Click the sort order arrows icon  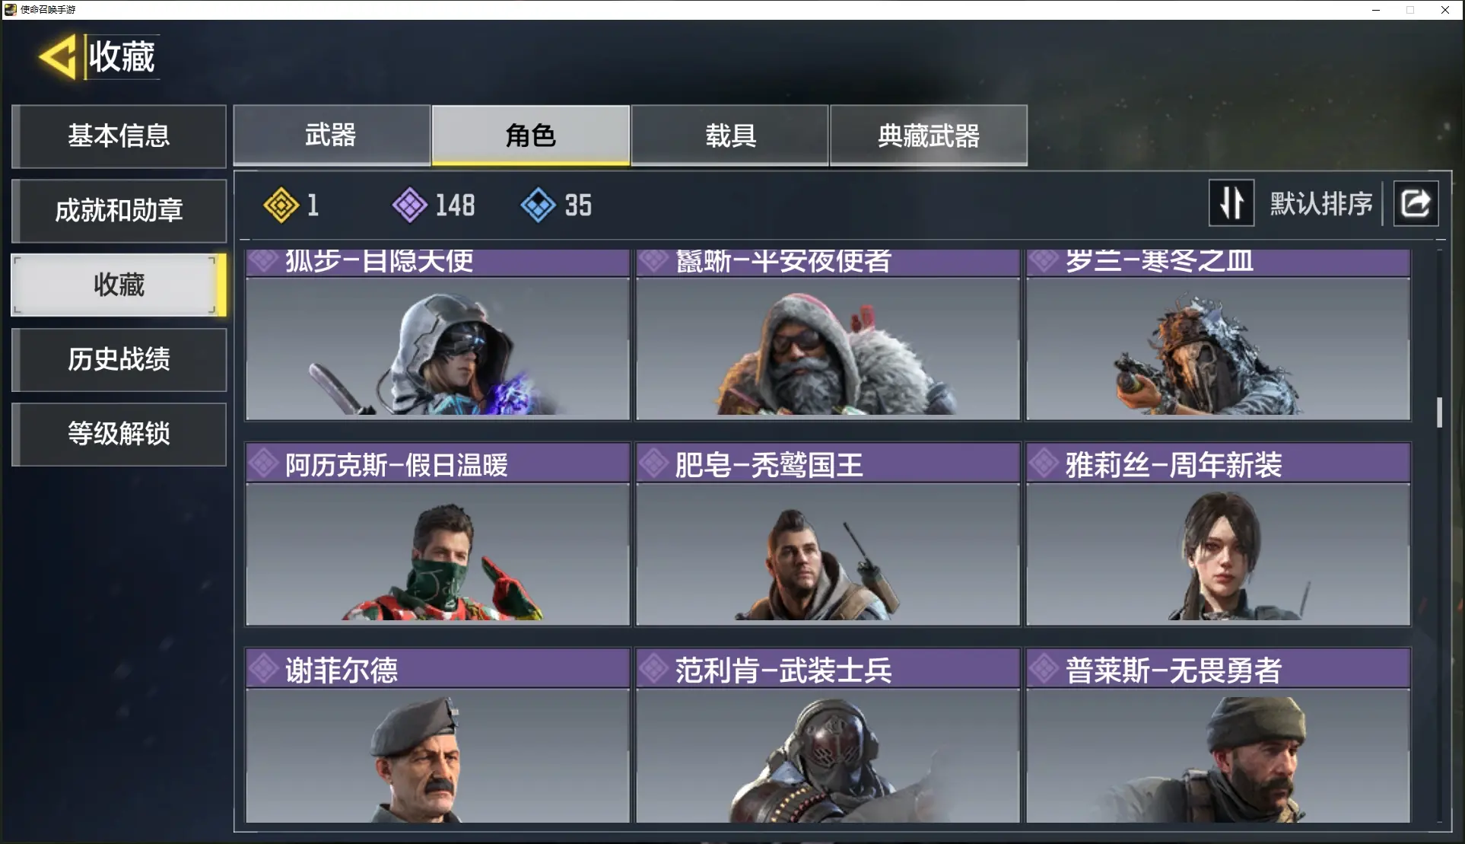[1231, 203]
